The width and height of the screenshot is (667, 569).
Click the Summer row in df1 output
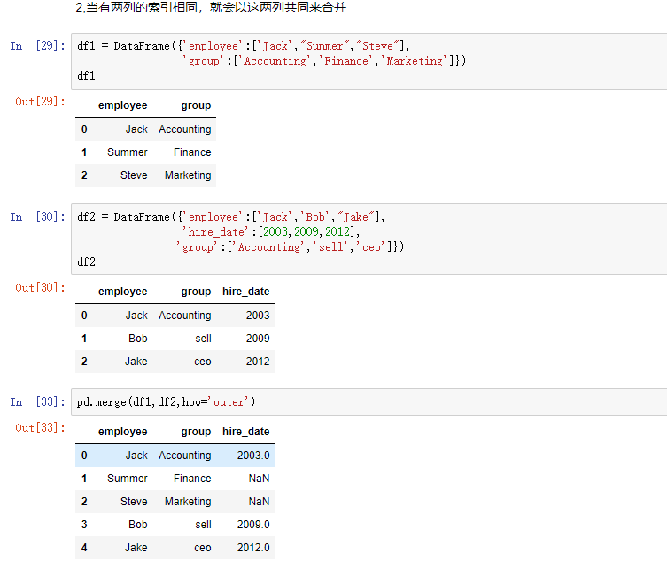click(x=145, y=152)
